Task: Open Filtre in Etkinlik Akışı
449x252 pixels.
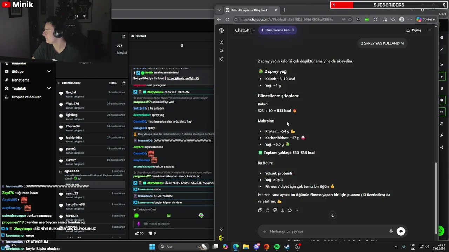Action: point(113,83)
